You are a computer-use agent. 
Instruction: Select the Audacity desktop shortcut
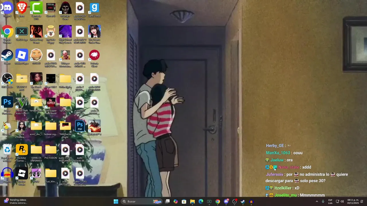(x=7, y=176)
